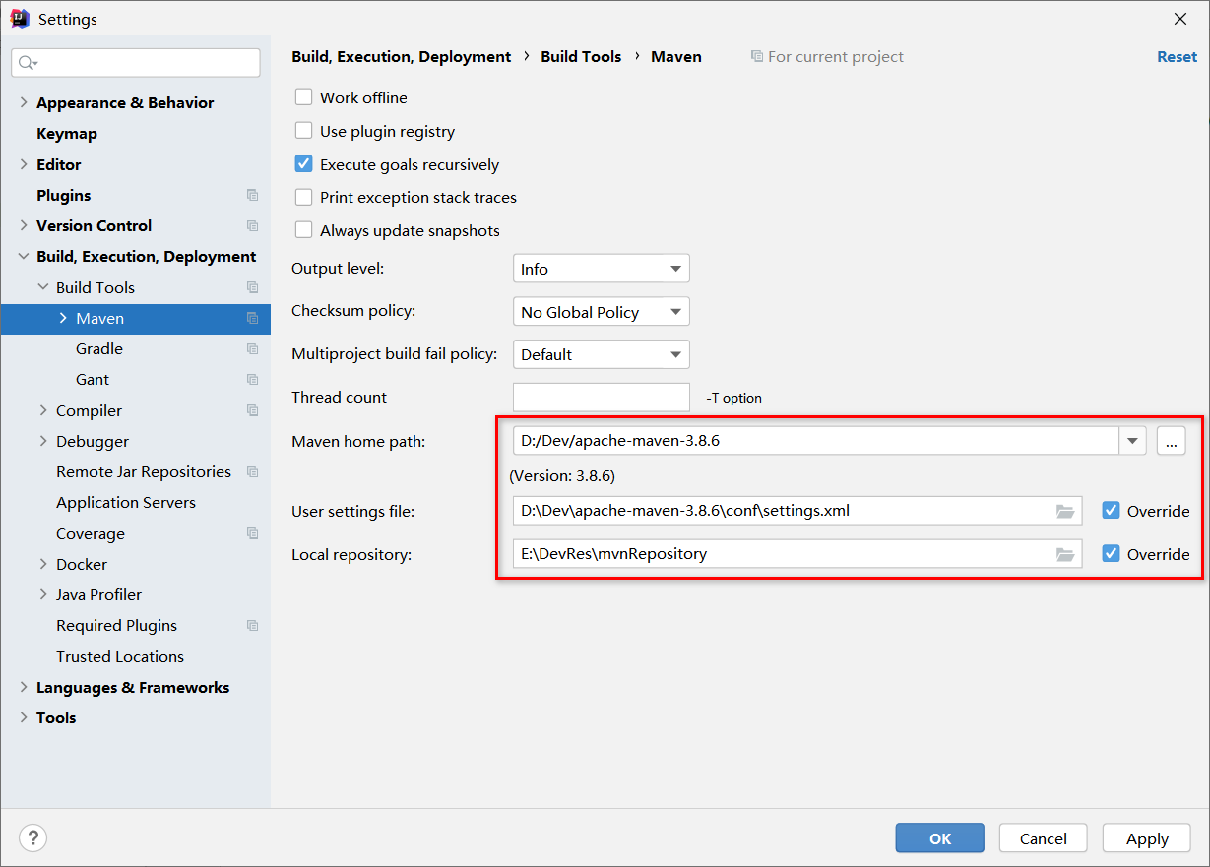Click the Maven home path text field
Screen dimensions: 1210x867
pyautogui.click(x=816, y=441)
